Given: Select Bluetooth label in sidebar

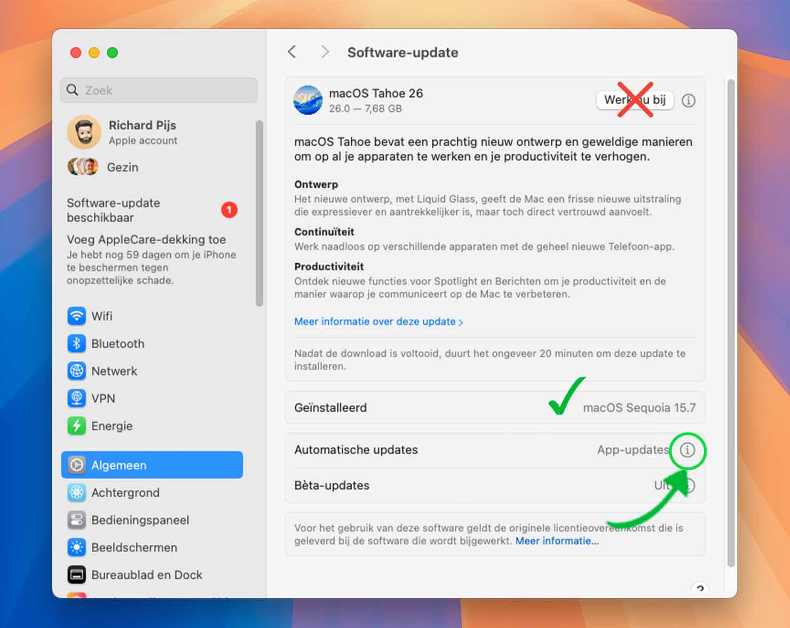Looking at the screenshot, I should pyautogui.click(x=117, y=344).
